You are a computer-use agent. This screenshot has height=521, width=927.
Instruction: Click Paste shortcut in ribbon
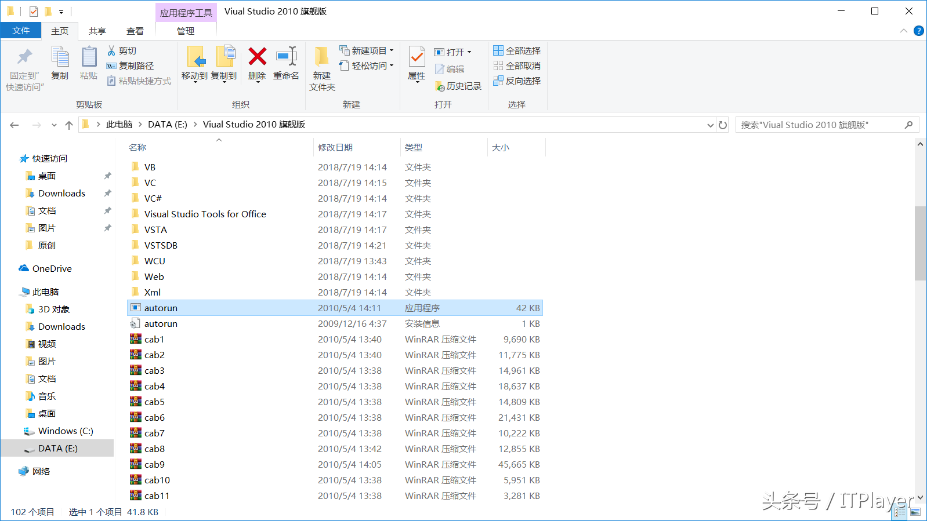pos(139,81)
